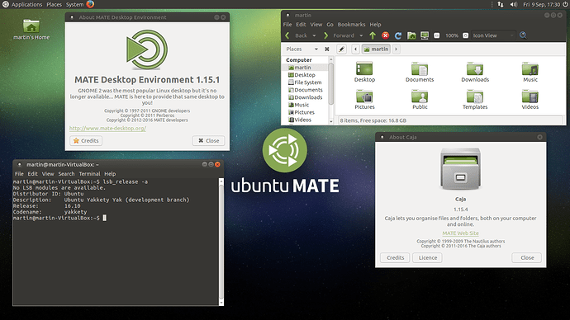Open the Search menu in terminal
Viewport: 570px width, 320px height.
tap(66, 174)
